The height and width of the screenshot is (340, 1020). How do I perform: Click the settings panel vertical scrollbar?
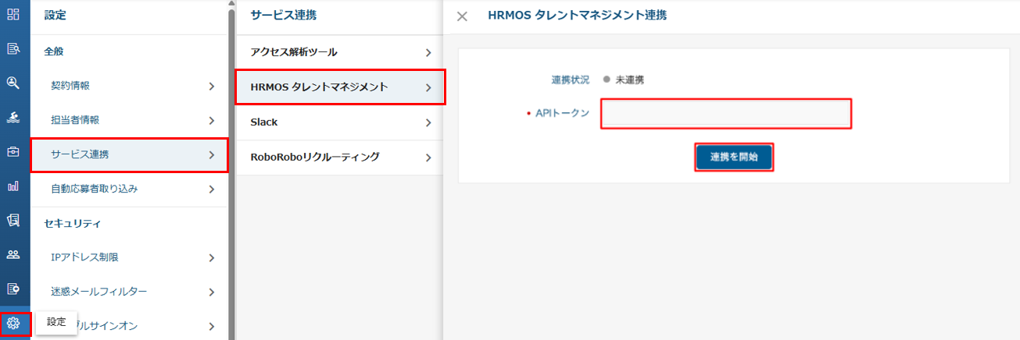231,156
